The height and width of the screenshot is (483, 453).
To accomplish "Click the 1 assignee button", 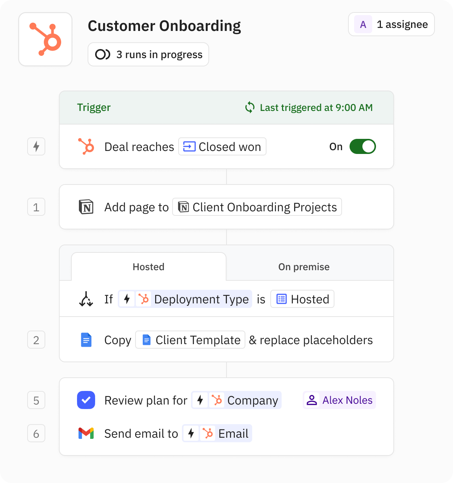I will click(x=391, y=24).
